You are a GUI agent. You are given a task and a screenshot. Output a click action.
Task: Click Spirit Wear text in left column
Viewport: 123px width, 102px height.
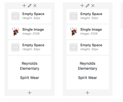point(29,78)
